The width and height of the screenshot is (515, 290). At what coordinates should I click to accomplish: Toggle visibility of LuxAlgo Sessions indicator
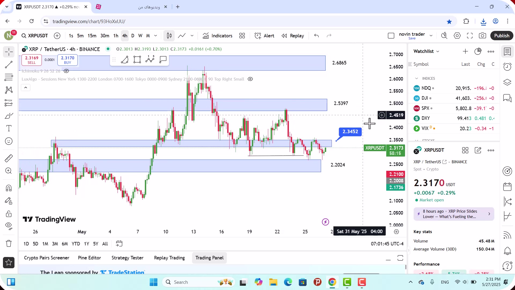click(x=250, y=79)
